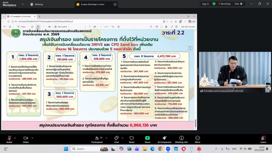Open the React emoji menu
This screenshot has width=272, height=153.
(132, 139)
